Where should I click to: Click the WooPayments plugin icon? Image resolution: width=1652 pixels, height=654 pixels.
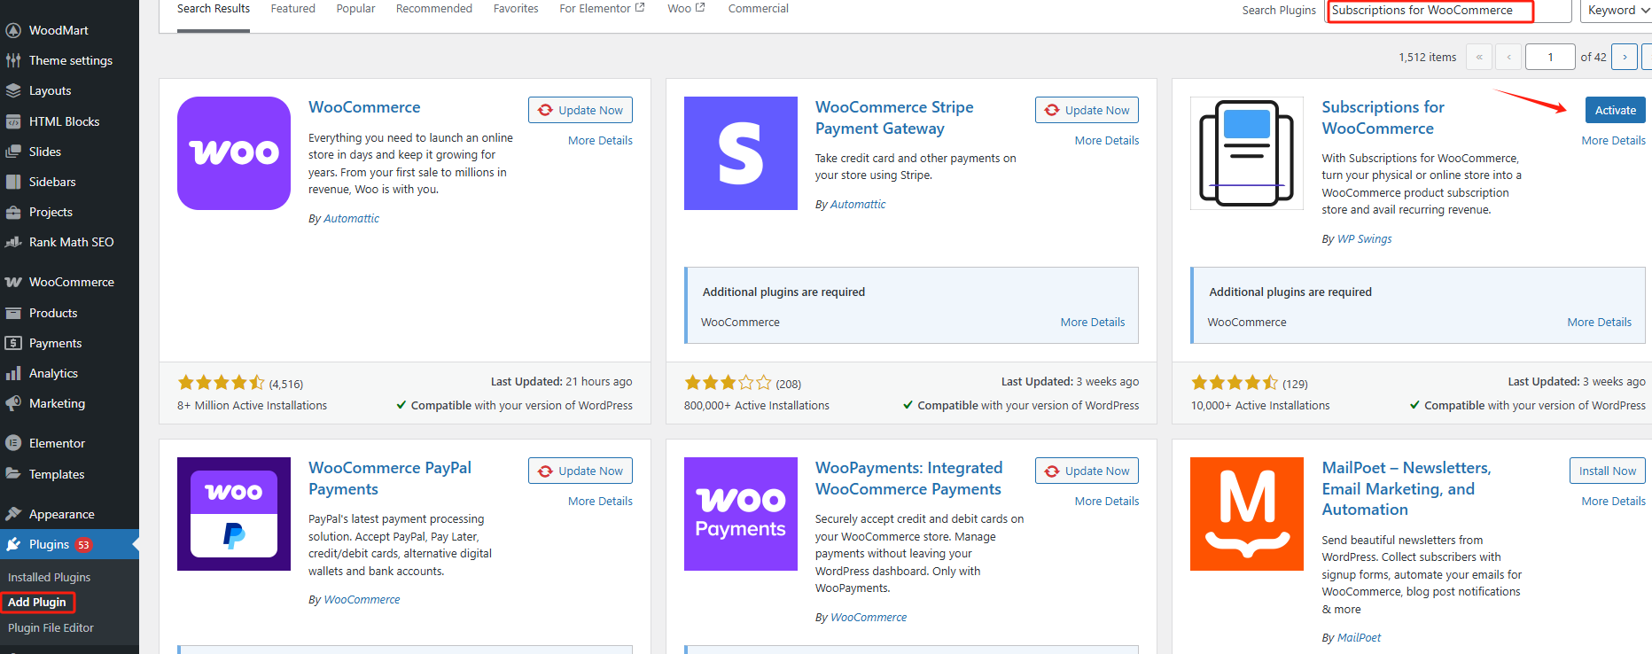point(740,514)
